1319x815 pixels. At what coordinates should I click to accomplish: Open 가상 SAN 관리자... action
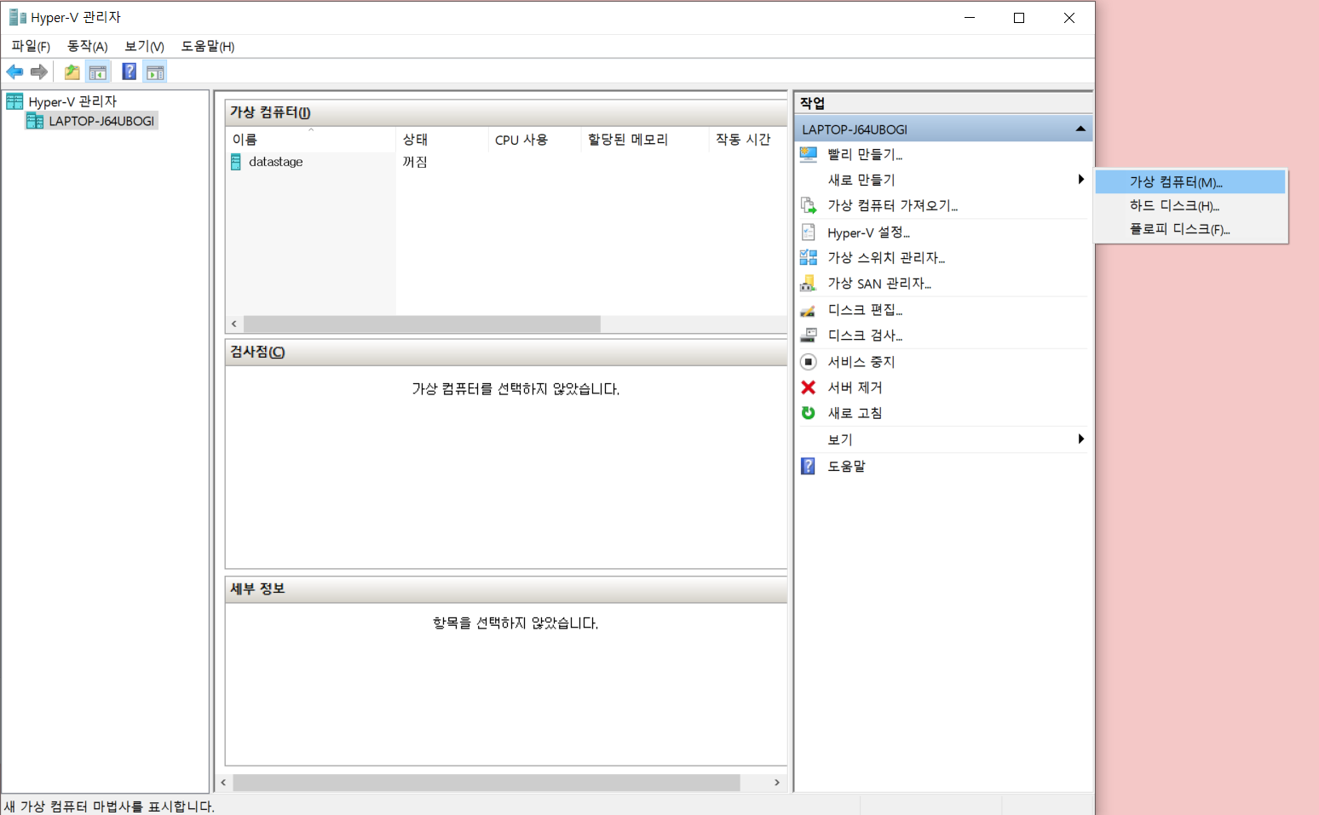pos(879,283)
